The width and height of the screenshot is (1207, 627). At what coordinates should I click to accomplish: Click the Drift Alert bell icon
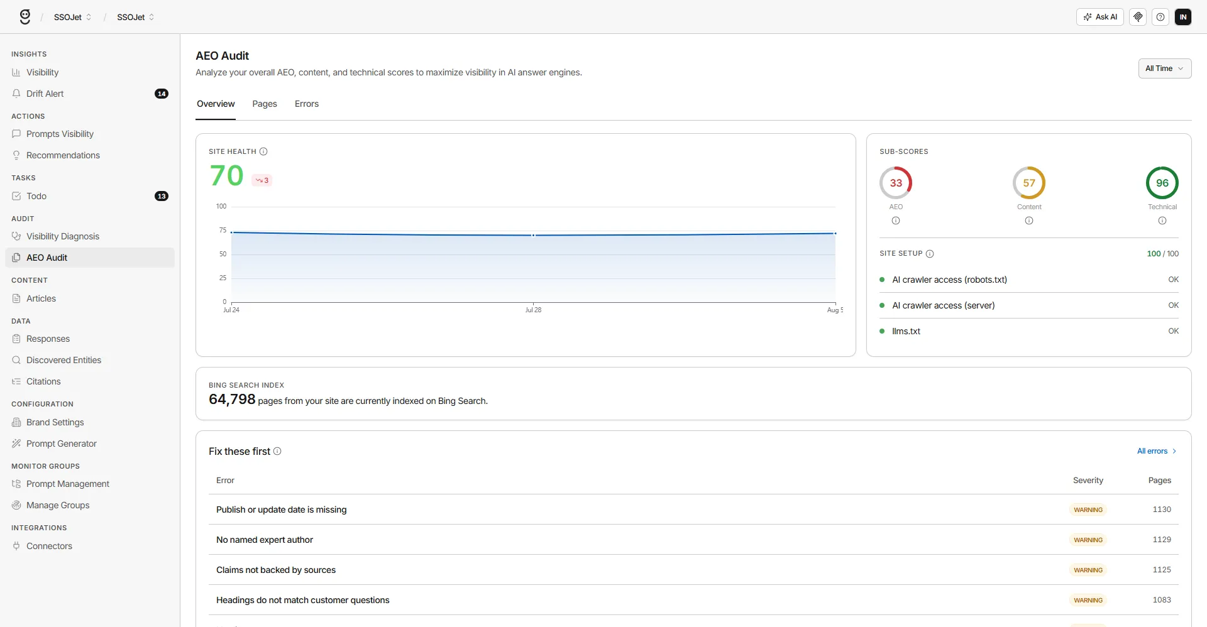(16, 94)
